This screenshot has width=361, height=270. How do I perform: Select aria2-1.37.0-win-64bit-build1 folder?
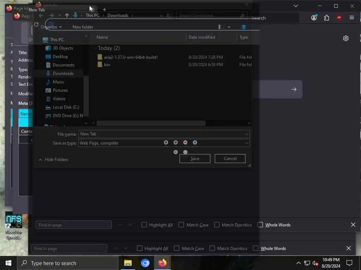pyautogui.click(x=131, y=57)
